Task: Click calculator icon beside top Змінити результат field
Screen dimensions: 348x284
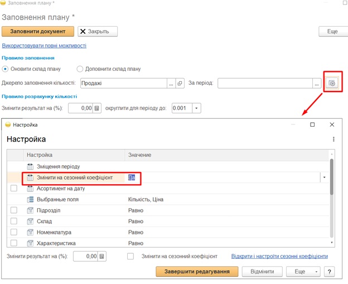Action: (x=97, y=108)
